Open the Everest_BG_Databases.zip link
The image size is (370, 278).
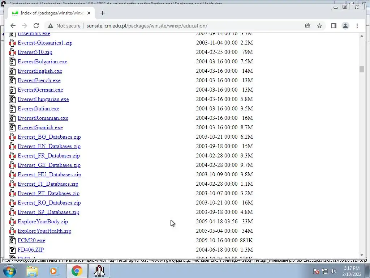tap(49, 137)
